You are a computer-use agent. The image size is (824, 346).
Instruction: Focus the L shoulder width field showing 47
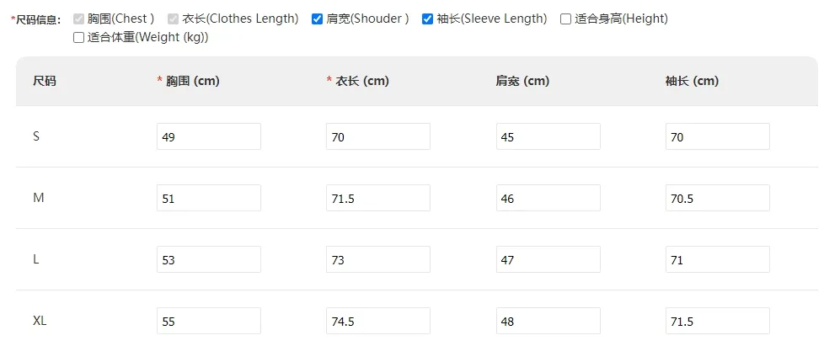[x=548, y=259]
